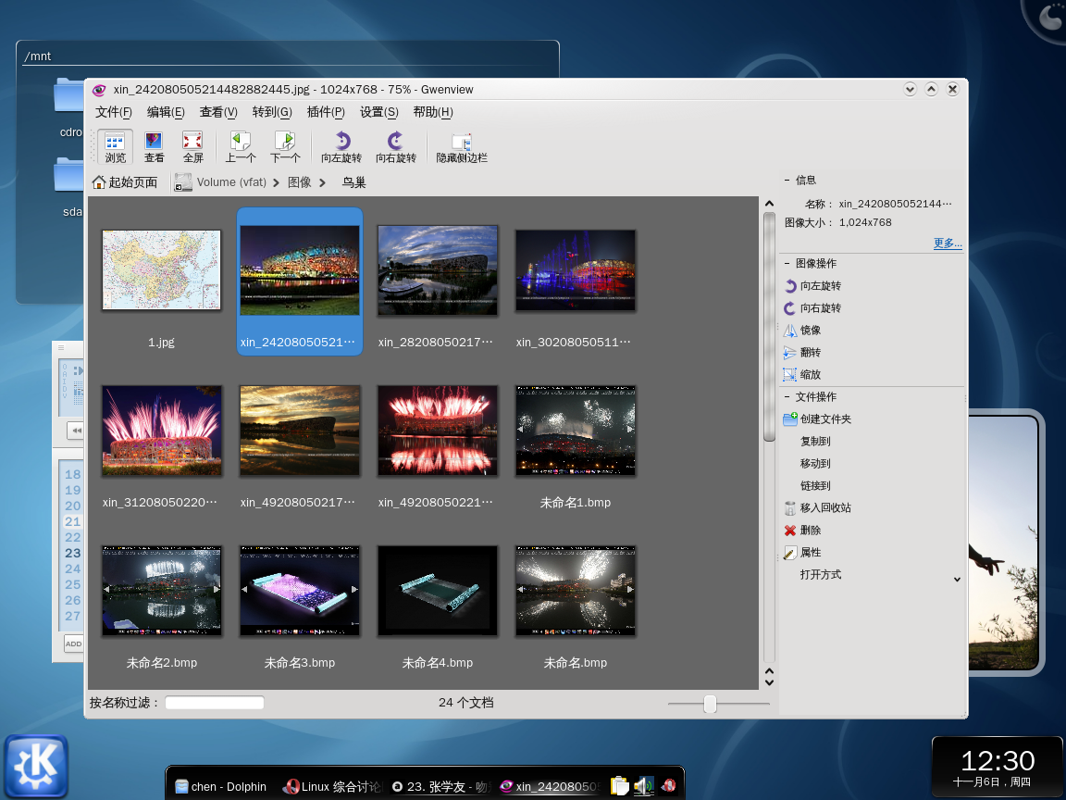Viewport: 1066px width, 800px height.
Task: Switch to Linux 综合讨论 taskbar entry
Action: (332, 786)
